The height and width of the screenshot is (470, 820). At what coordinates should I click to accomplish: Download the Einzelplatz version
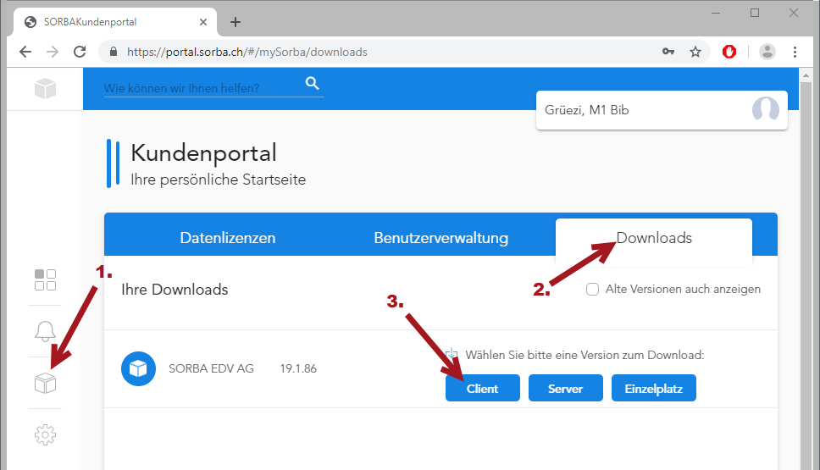[x=654, y=388]
